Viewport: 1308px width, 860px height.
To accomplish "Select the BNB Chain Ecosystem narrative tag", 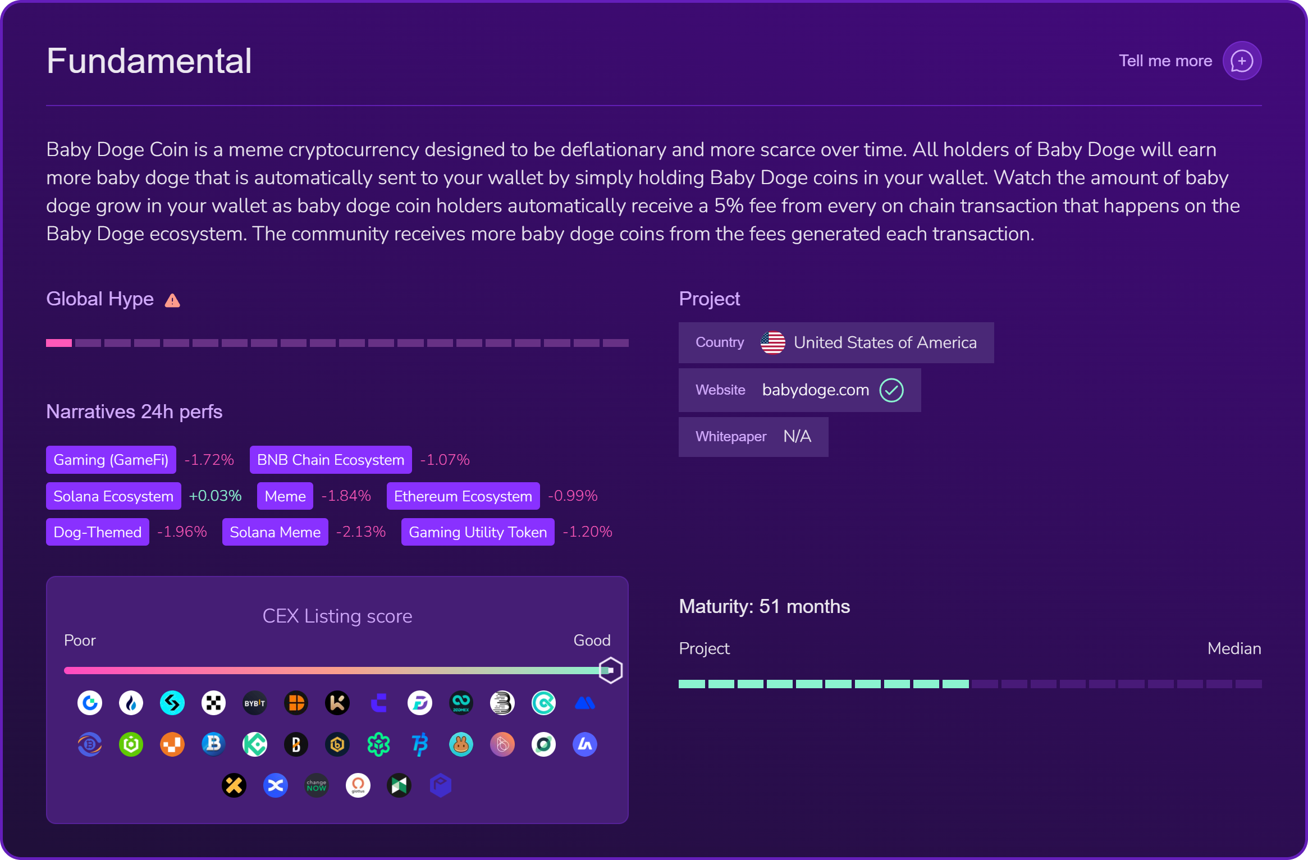I will point(331,460).
